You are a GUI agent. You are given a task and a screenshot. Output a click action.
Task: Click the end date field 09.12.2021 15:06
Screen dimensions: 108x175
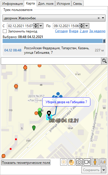point(66,26)
